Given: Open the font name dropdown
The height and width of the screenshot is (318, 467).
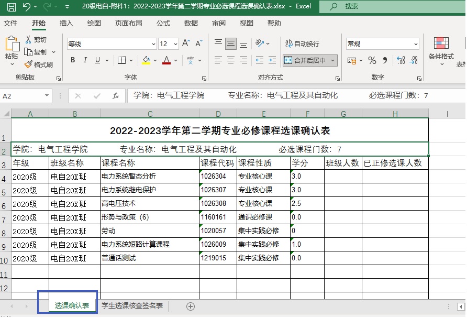Looking at the screenshot, I should click(153, 44).
